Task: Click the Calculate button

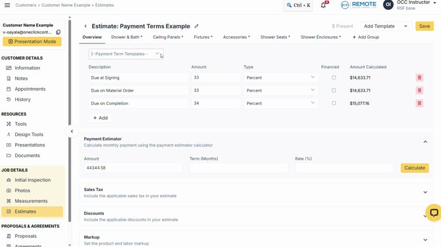Action: (x=415, y=168)
